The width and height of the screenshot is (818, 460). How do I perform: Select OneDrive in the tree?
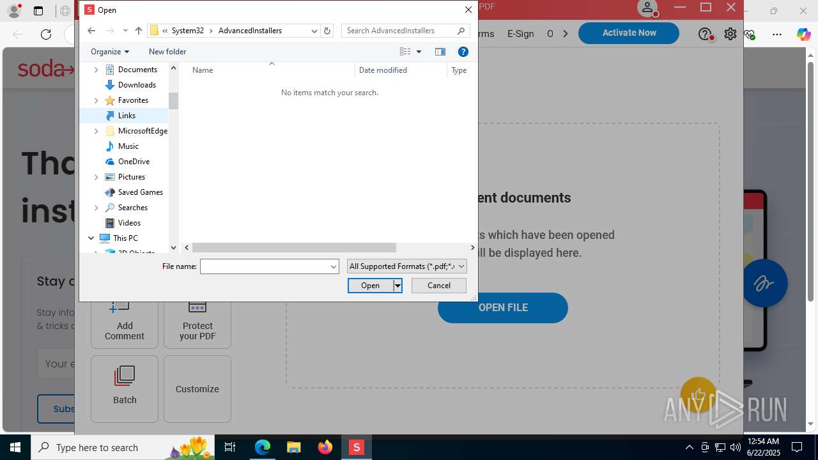tap(134, 162)
